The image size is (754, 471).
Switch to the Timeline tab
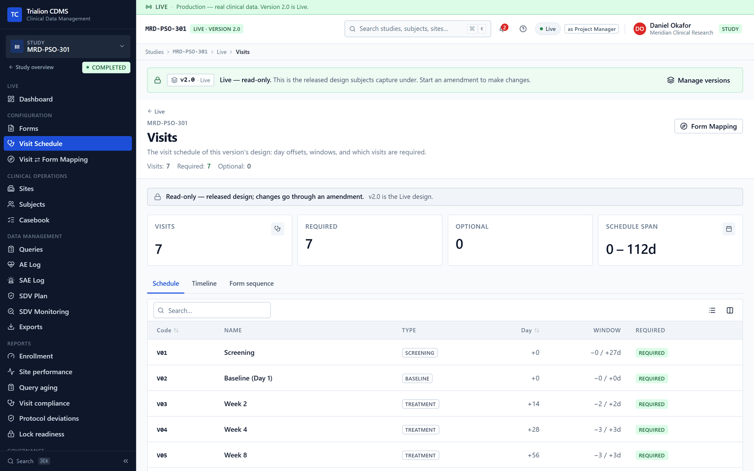point(204,283)
